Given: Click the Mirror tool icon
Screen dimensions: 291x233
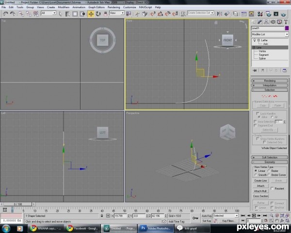Looking at the screenshot, I should (x=220, y=14).
